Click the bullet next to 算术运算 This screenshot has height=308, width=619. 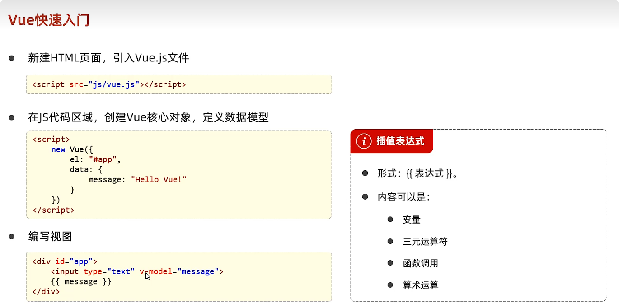(390, 285)
